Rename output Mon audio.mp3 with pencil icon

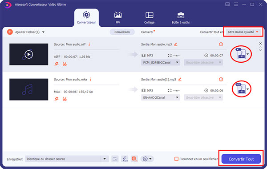tap(176, 44)
